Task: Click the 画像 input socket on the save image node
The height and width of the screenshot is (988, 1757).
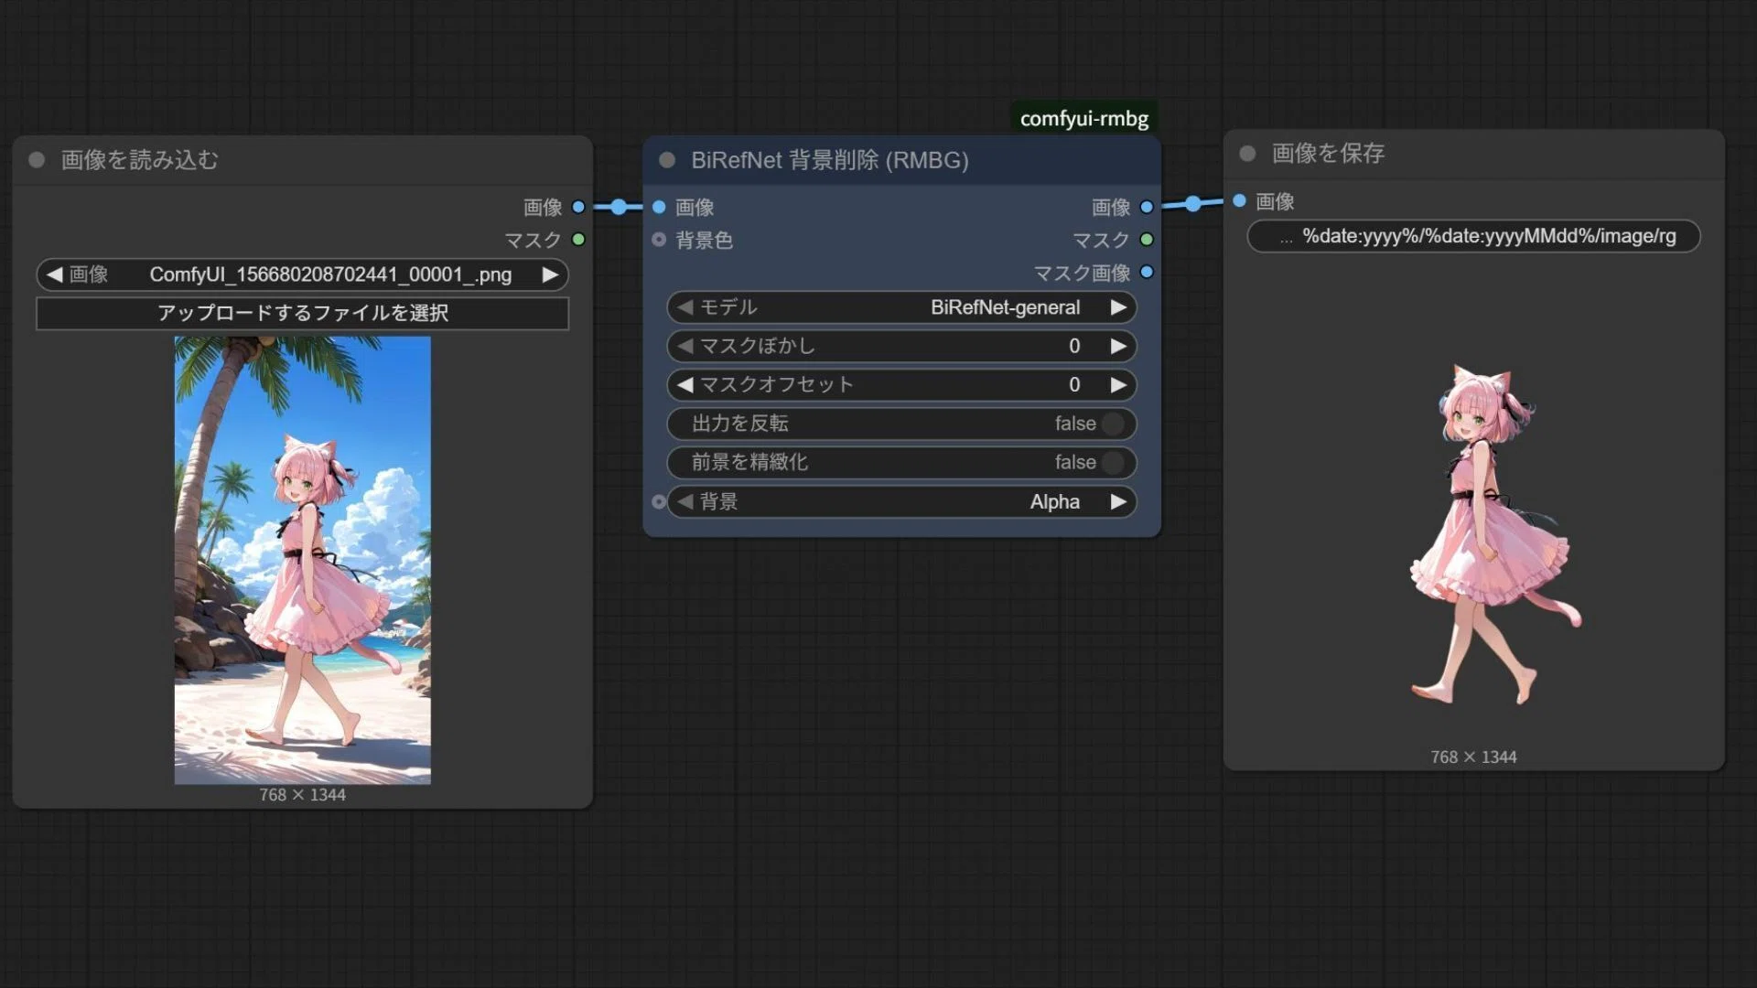Action: [1239, 200]
